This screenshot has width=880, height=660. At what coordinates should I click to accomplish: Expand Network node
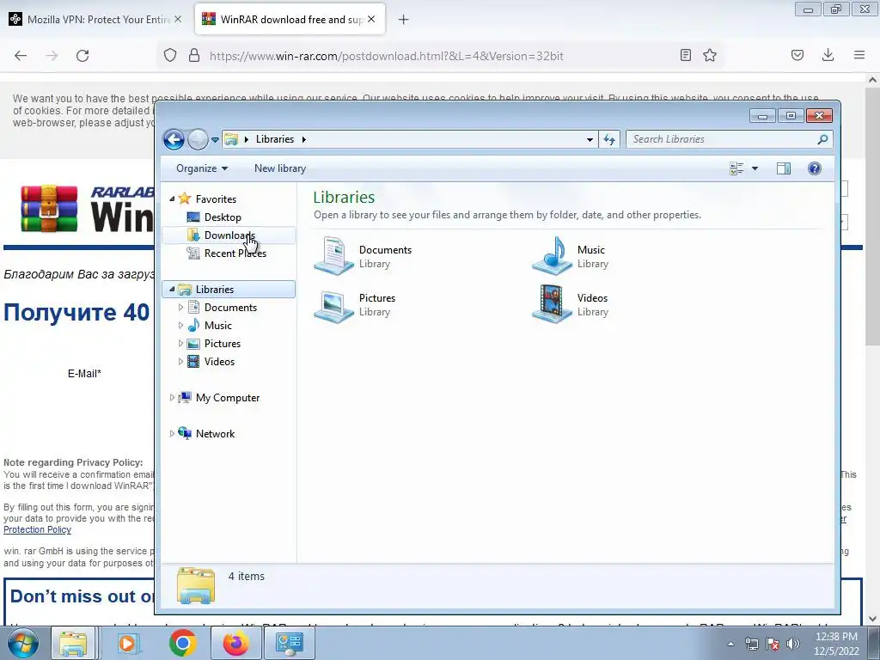pos(172,434)
